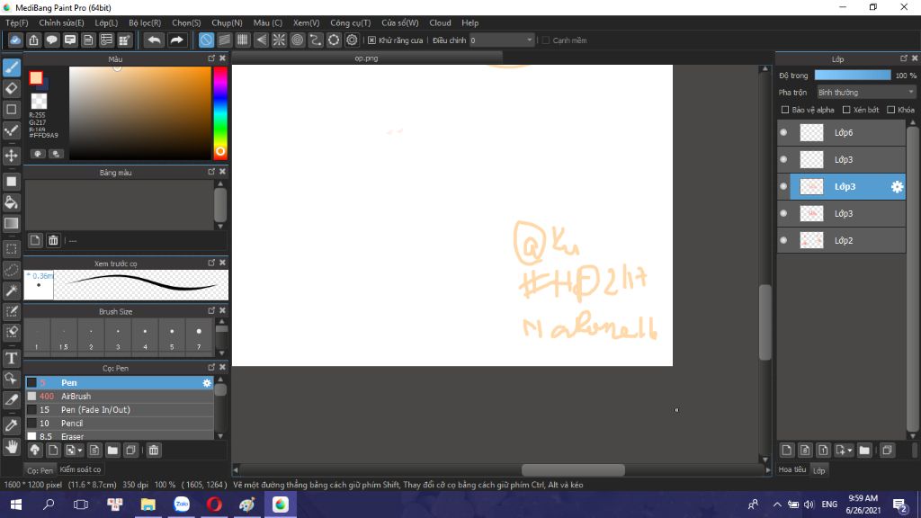Click the rainbow hue bar
The height and width of the screenshot is (518, 921).
219,112
